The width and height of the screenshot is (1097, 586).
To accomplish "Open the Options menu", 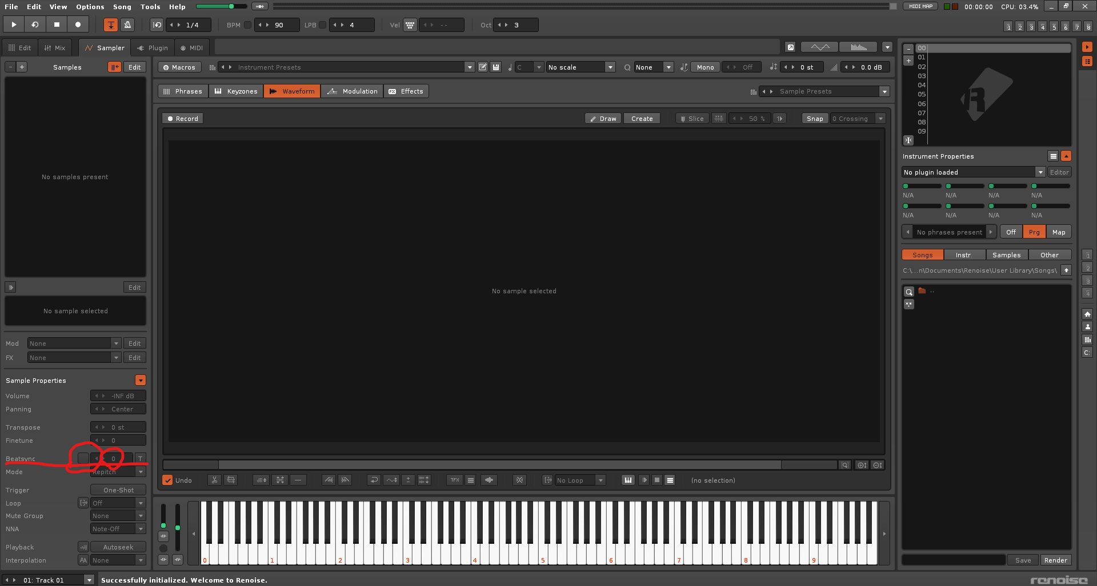I will [90, 7].
